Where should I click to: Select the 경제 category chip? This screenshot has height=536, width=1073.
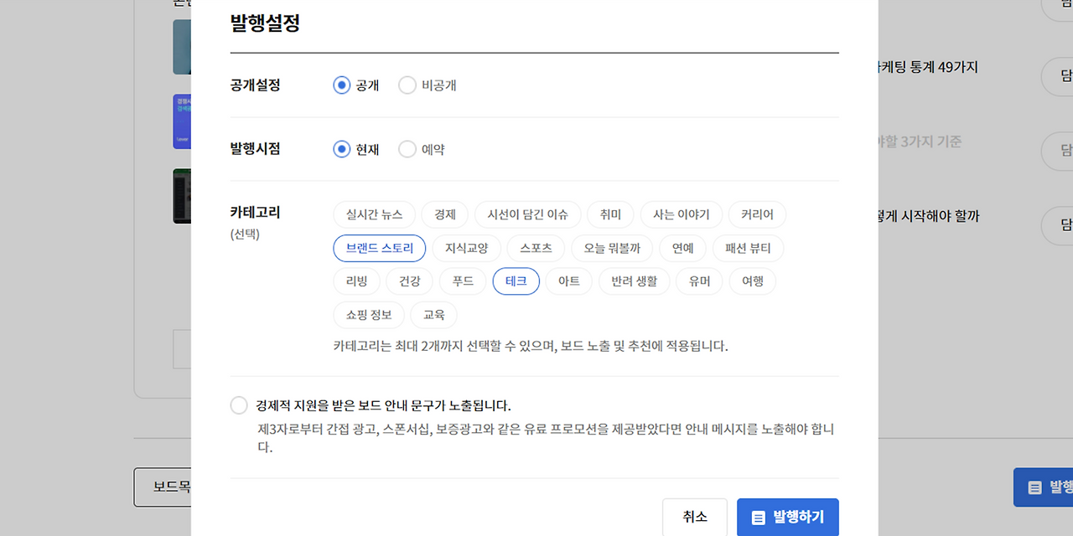pyautogui.click(x=444, y=214)
